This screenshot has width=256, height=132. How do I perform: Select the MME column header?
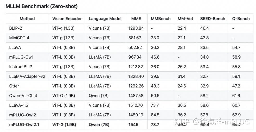(136, 19)
